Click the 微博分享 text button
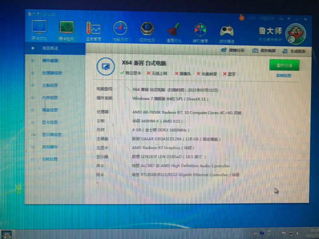Image resolution: width=319 pixels, height=239 pixels. coord(236,50)
